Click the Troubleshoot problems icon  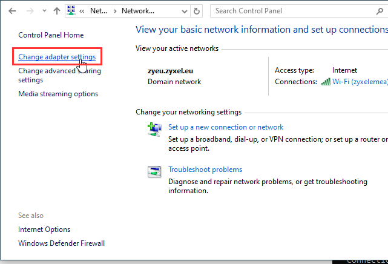coord(154,171)
